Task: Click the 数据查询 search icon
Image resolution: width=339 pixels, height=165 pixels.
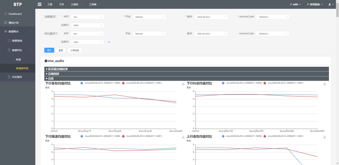Action: point(9,41)
